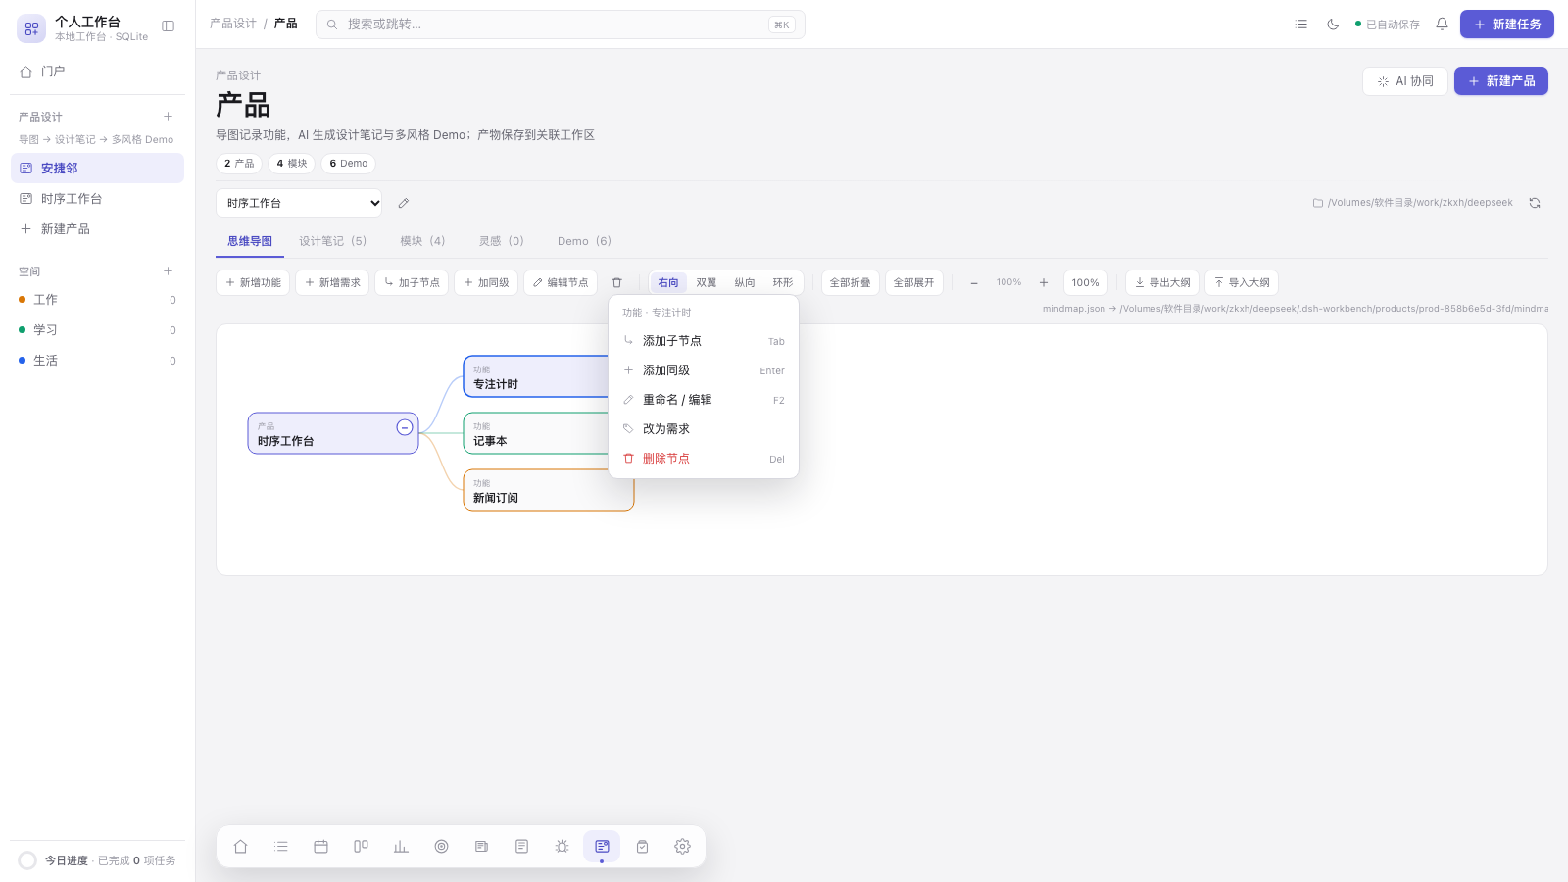Refresh the workspace folder path

tap(1535, 203)
